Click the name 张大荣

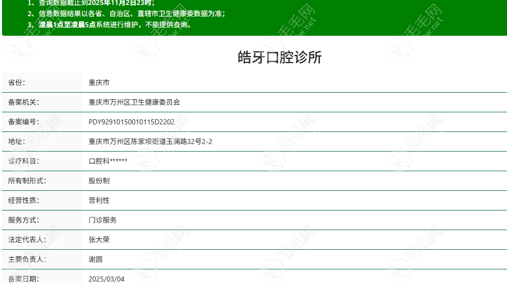click(99, 240)
